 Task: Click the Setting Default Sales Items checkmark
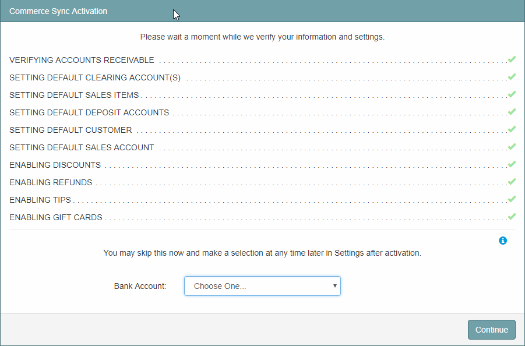(x=512, y=94)
